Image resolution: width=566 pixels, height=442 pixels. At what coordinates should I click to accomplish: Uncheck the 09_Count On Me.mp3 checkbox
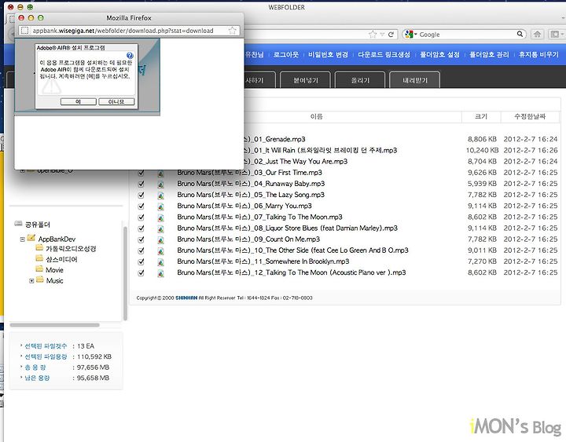click(x=141, y=239)
